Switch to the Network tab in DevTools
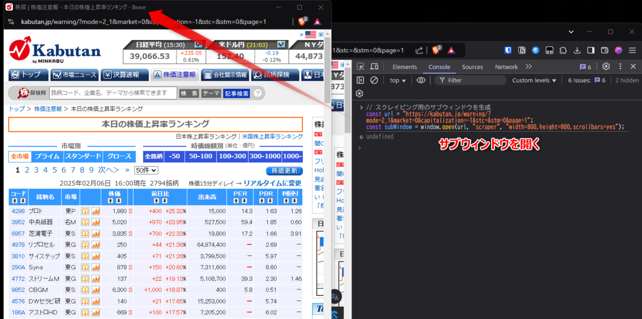Viewport: 642px width, 319px height. pos(506,67)
